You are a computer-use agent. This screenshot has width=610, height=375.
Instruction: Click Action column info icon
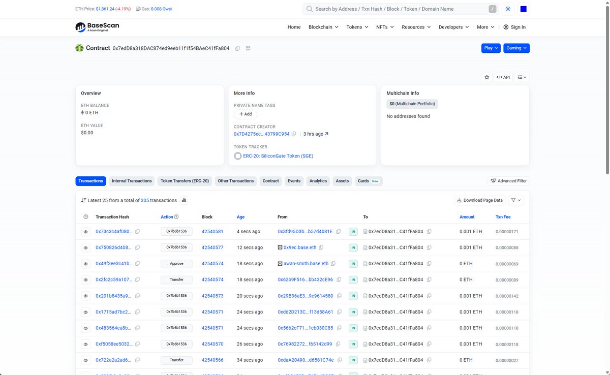click(x=176, y=217)
